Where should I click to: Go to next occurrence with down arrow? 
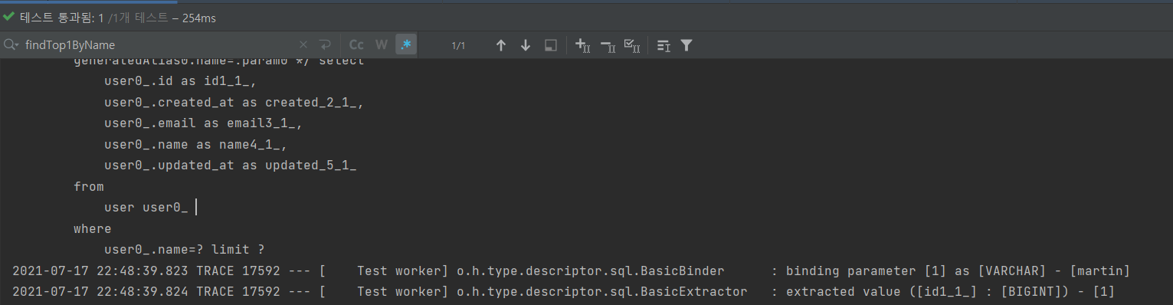pos(526,45)
